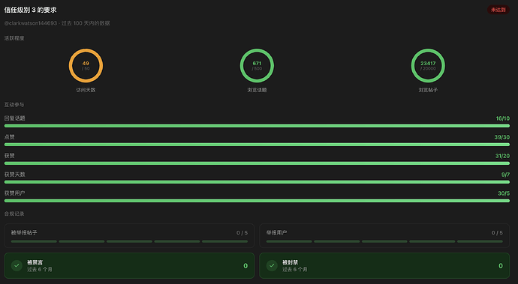This screenshot has width=518, height=284.
Task: Click the 获赞天数 progress bar
Action: click(257, 182)
